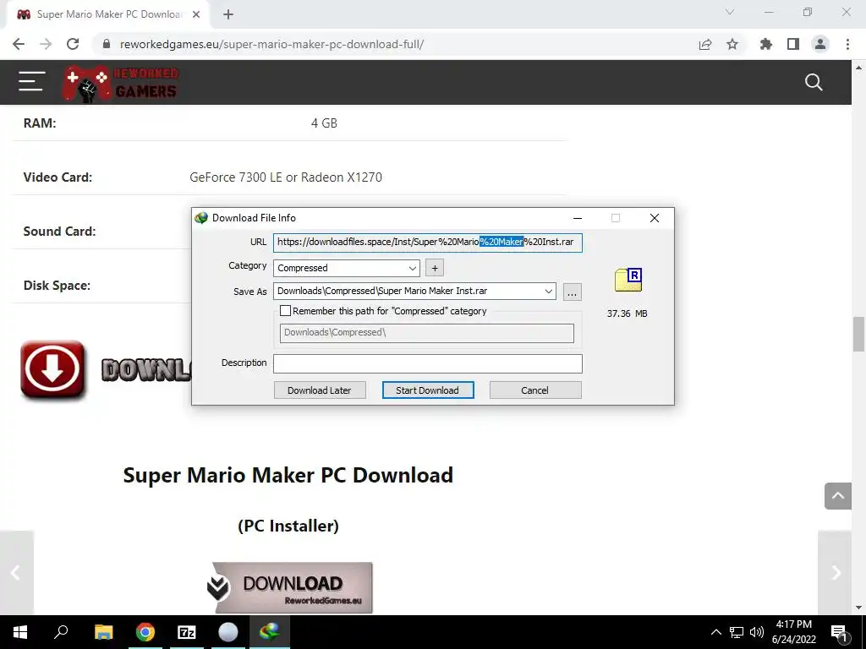This screenshot has width=866, height=649.
Task: Reload the current page
Action: [x=73, y=44]
